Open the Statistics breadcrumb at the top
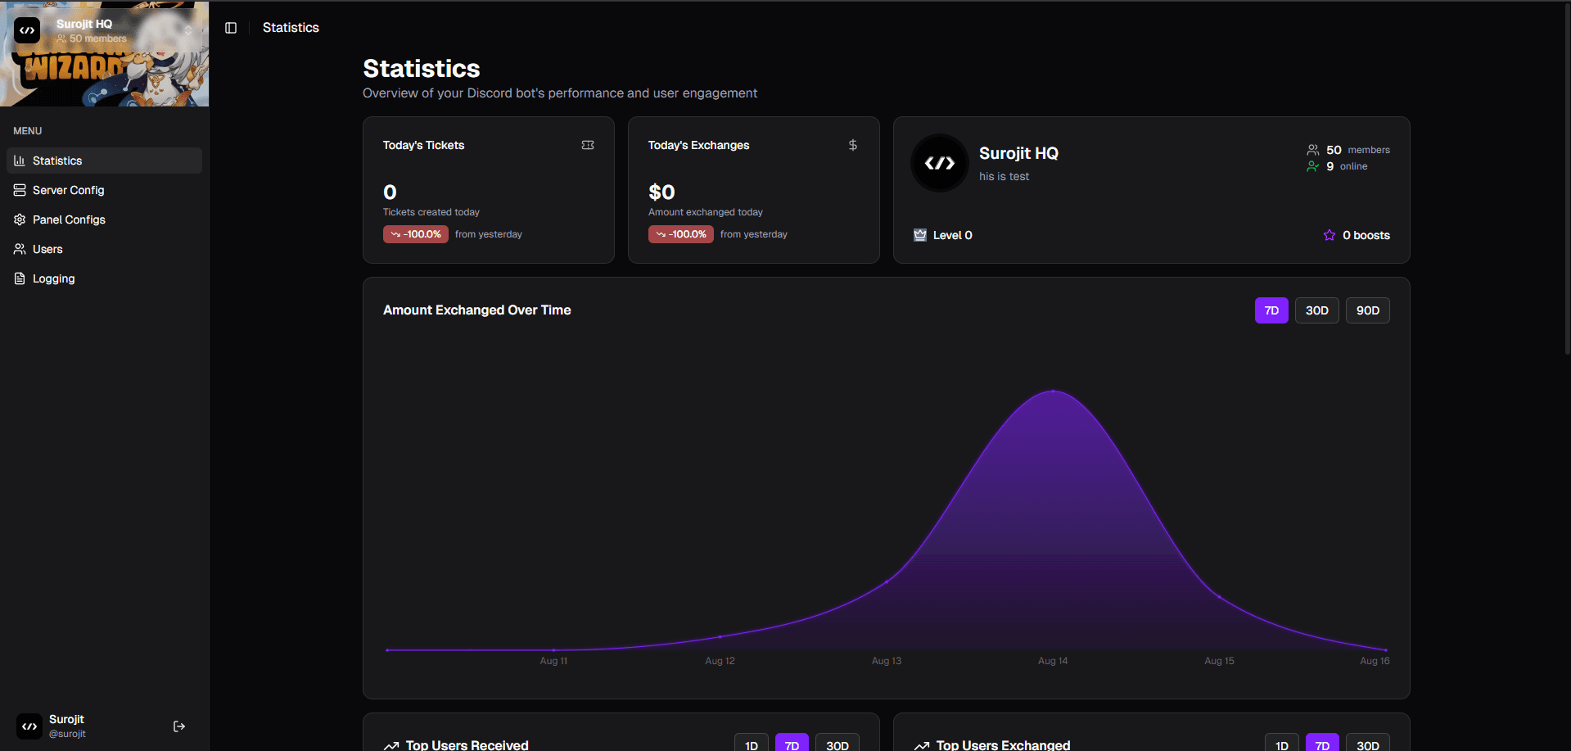Screen dimensions: 1571x751 [x=290, y=27]
